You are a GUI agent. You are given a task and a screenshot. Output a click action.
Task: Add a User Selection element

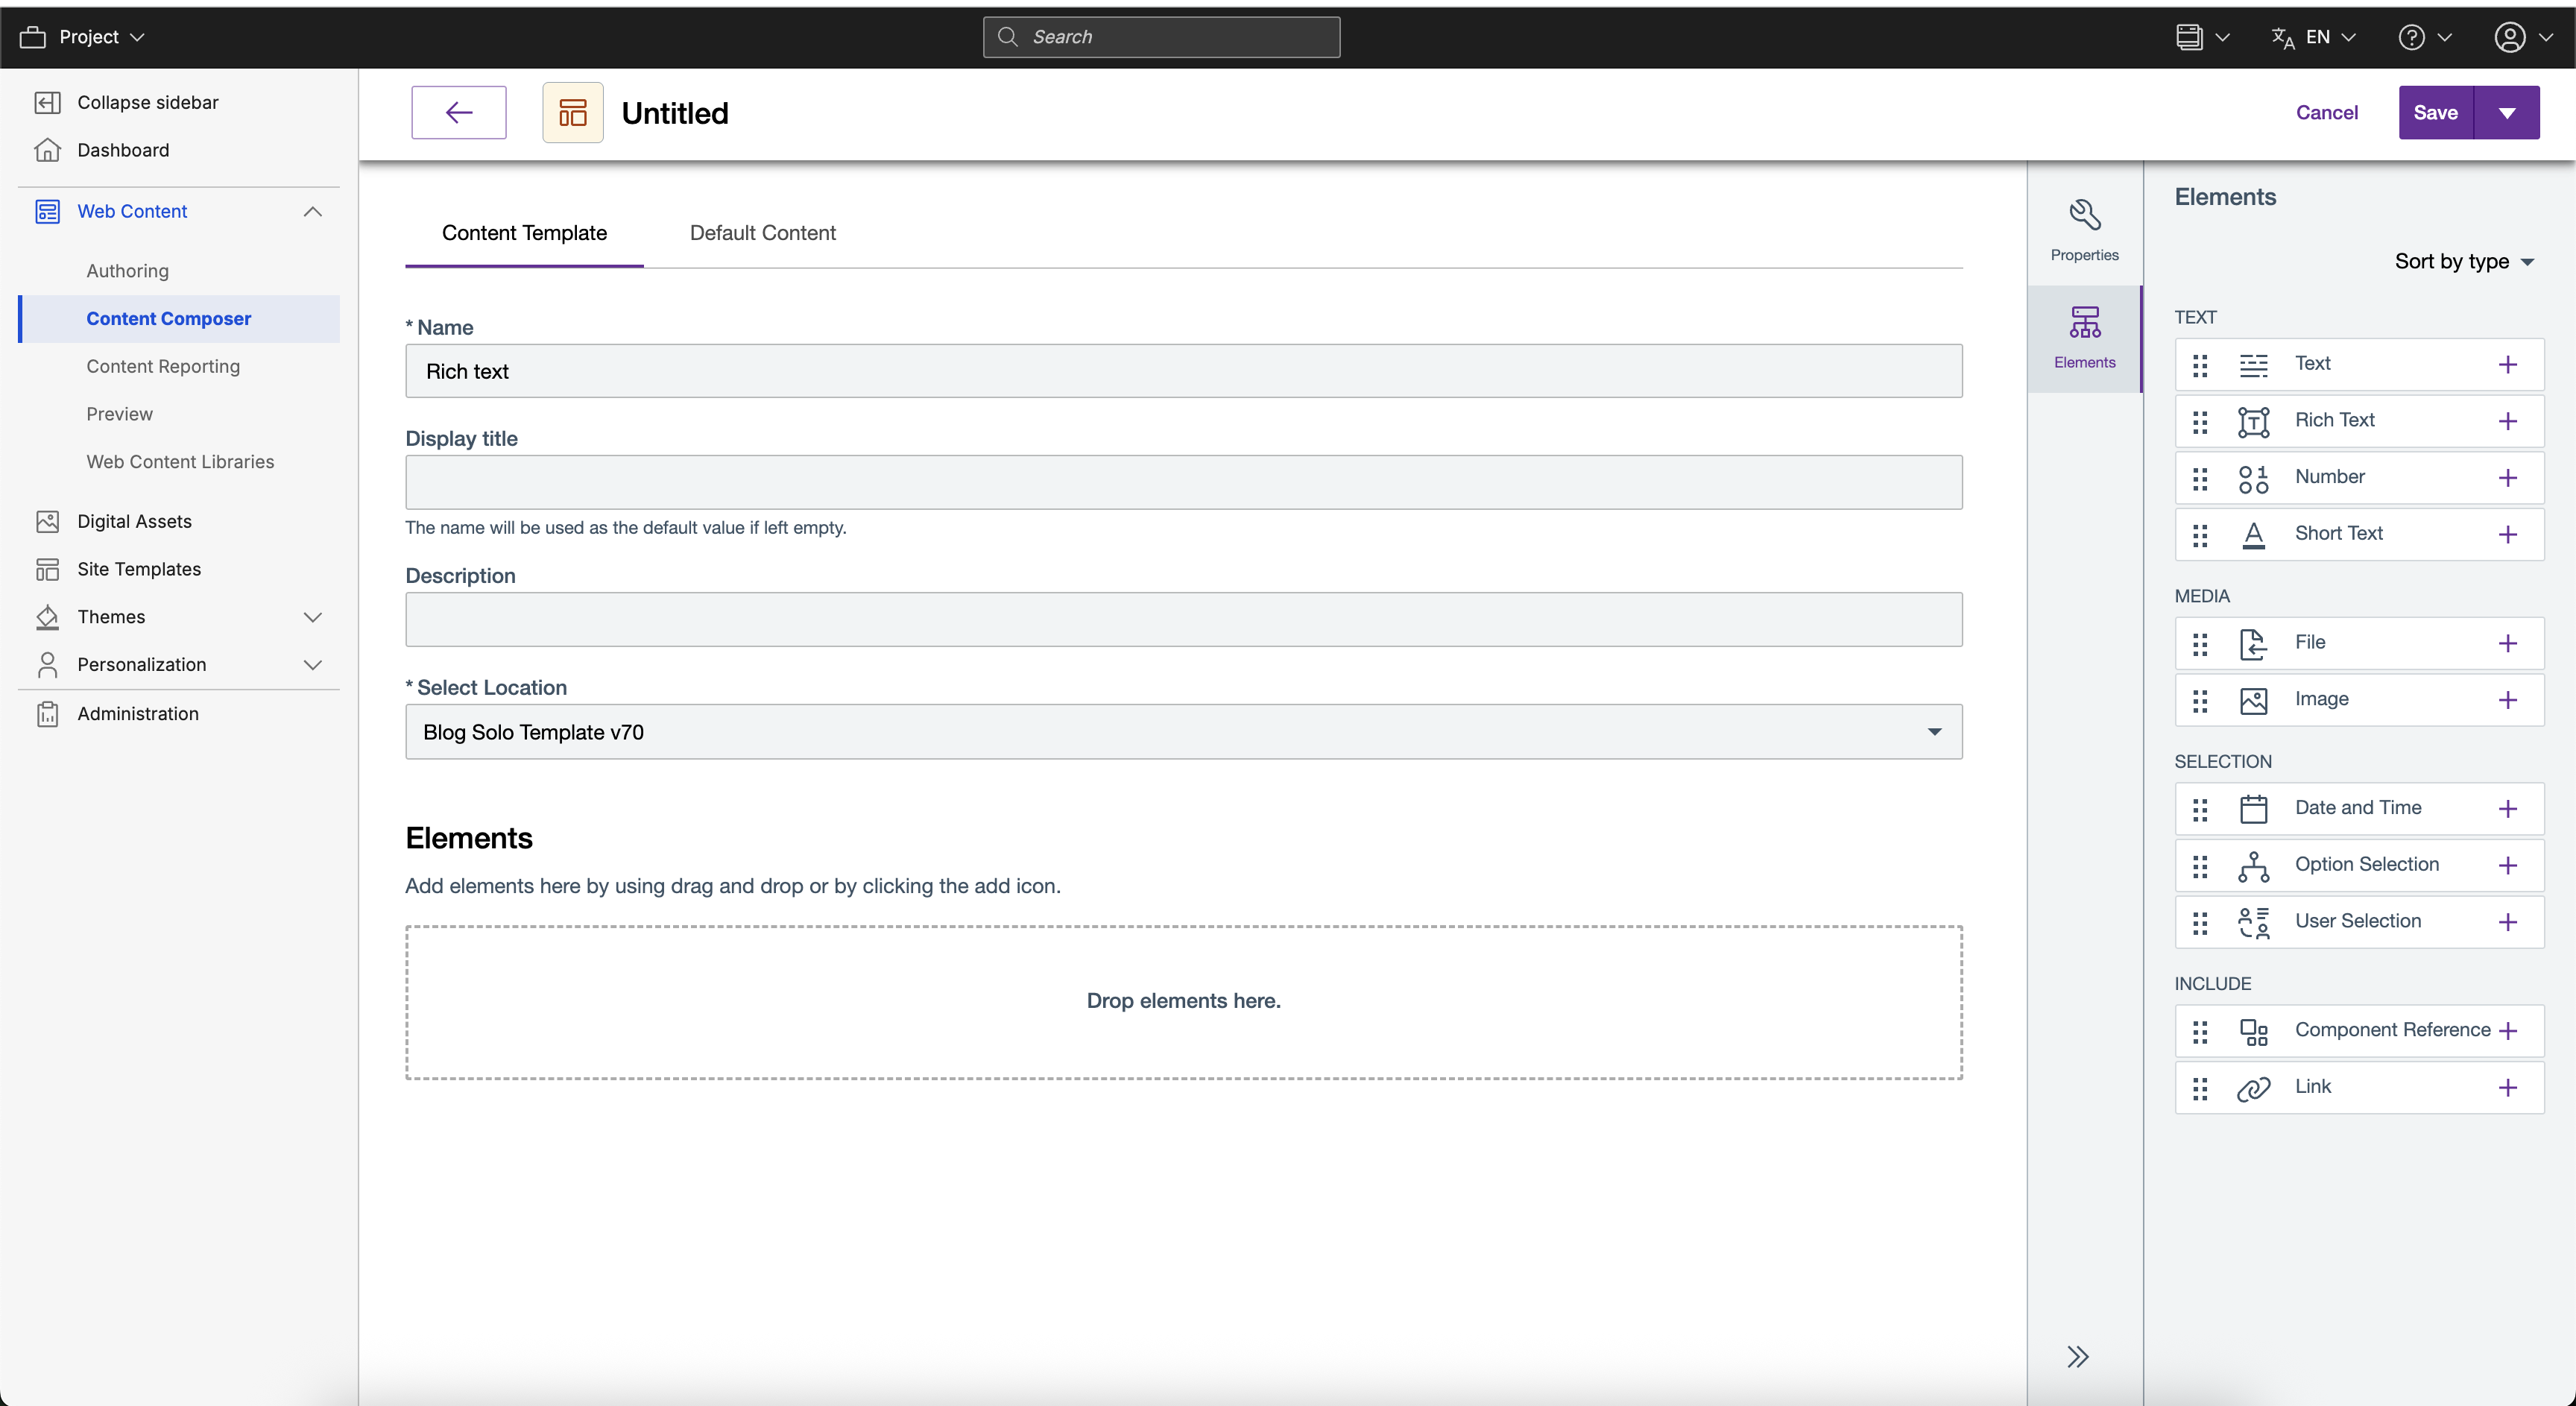[2507, 921]
